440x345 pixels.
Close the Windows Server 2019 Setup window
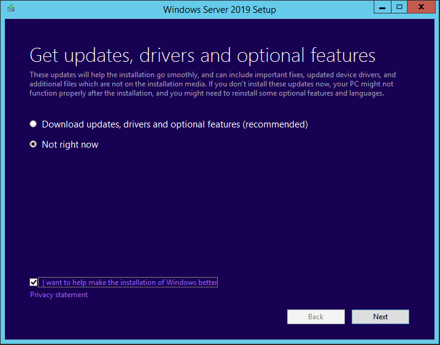coord(423,7)
